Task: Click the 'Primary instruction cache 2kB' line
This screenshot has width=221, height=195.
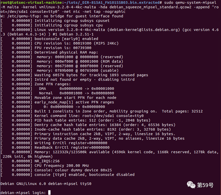Action: click(x=88, y=134)
